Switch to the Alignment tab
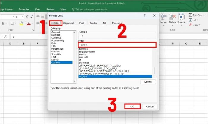 coord(69,23)
